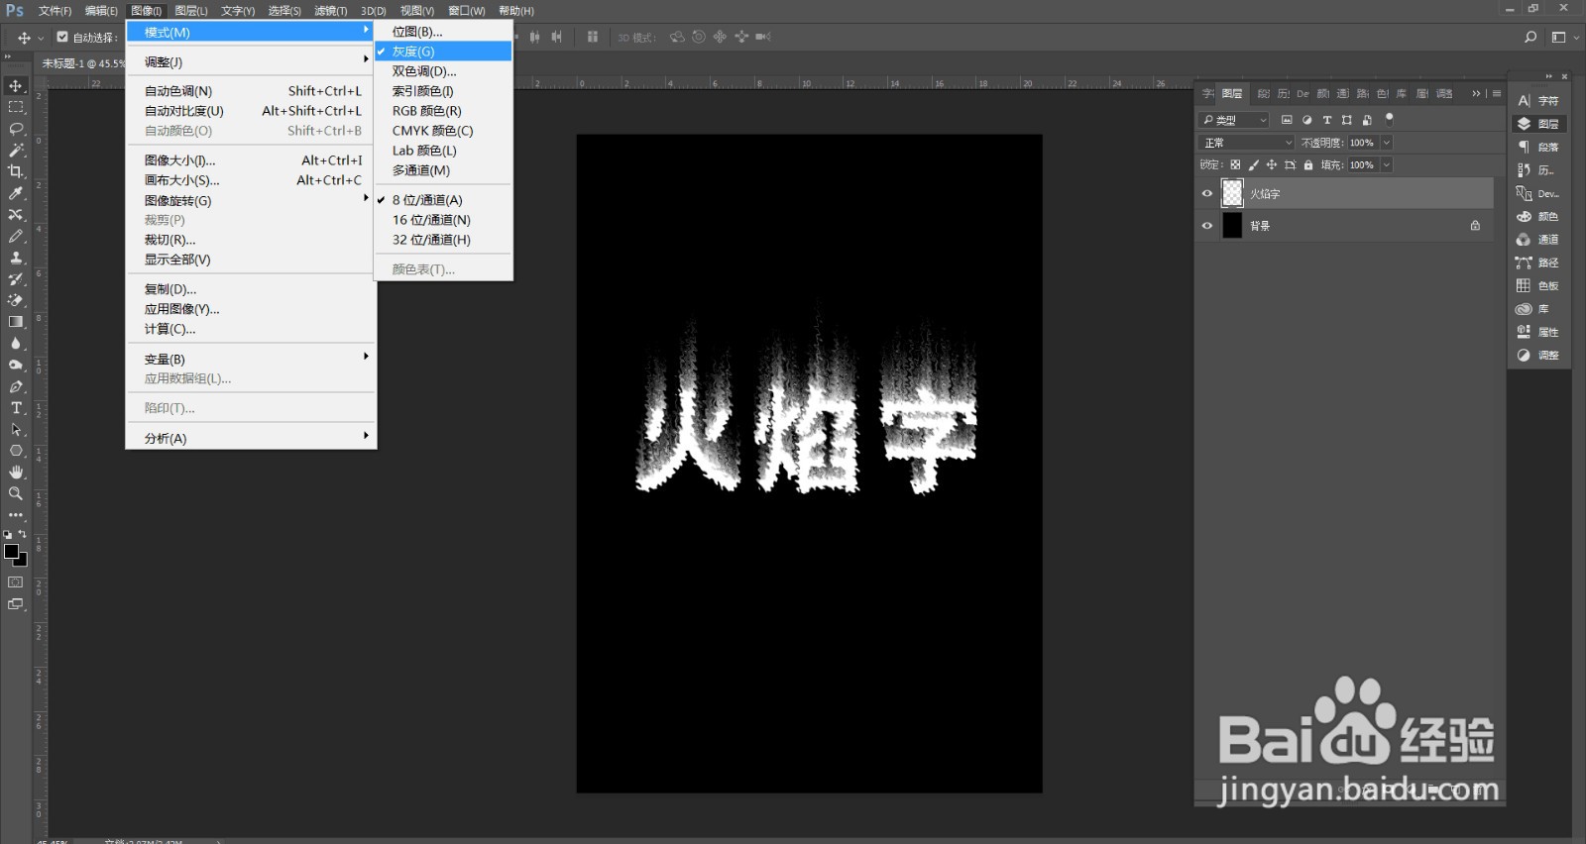The image size is (1586, 844).
Task: Select the Horizontal Type tool
Action: (x=16, y=408)
